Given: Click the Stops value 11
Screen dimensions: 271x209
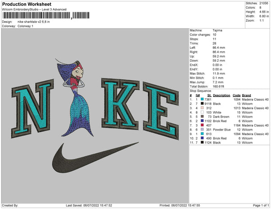Looking at the screenshot, I should (x=214, y=39).
